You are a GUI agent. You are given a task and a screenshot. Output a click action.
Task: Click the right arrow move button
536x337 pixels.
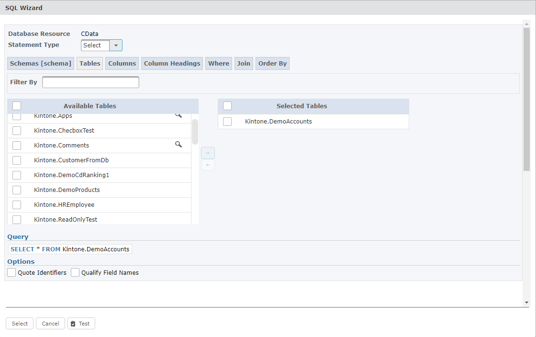(208, 153)
